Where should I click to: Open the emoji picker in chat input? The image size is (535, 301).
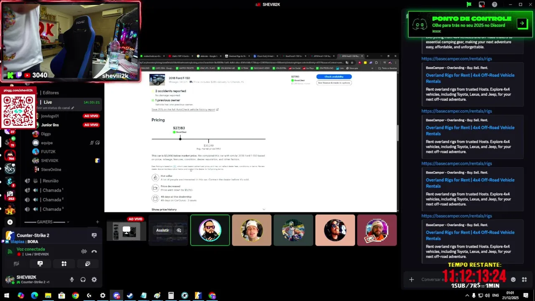513,280
